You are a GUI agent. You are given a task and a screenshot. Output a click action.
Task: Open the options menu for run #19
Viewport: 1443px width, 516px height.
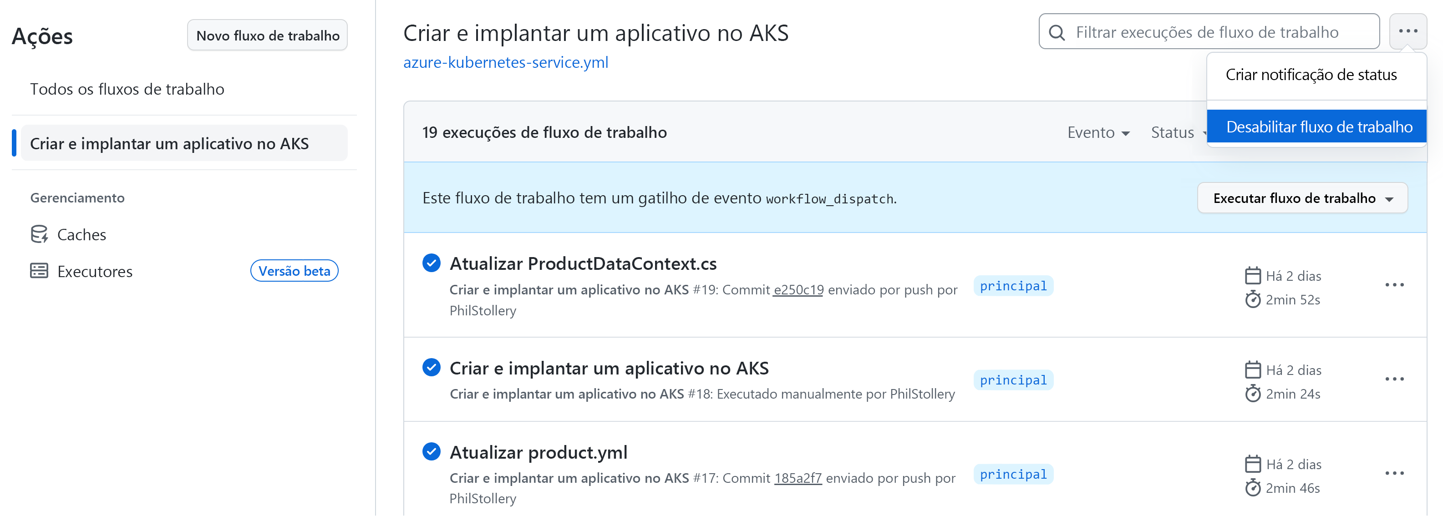pos(1395,285)
